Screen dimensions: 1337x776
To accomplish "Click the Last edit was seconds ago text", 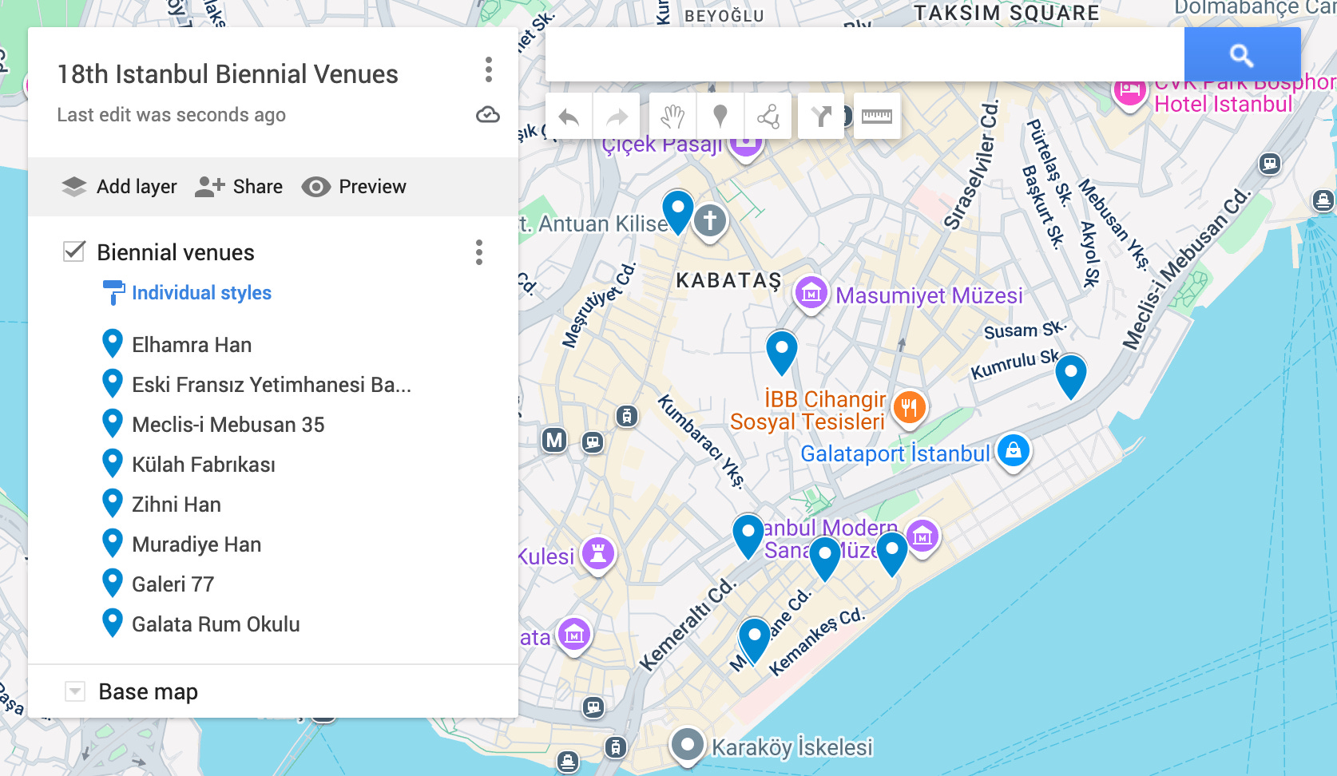I will 171,115.
